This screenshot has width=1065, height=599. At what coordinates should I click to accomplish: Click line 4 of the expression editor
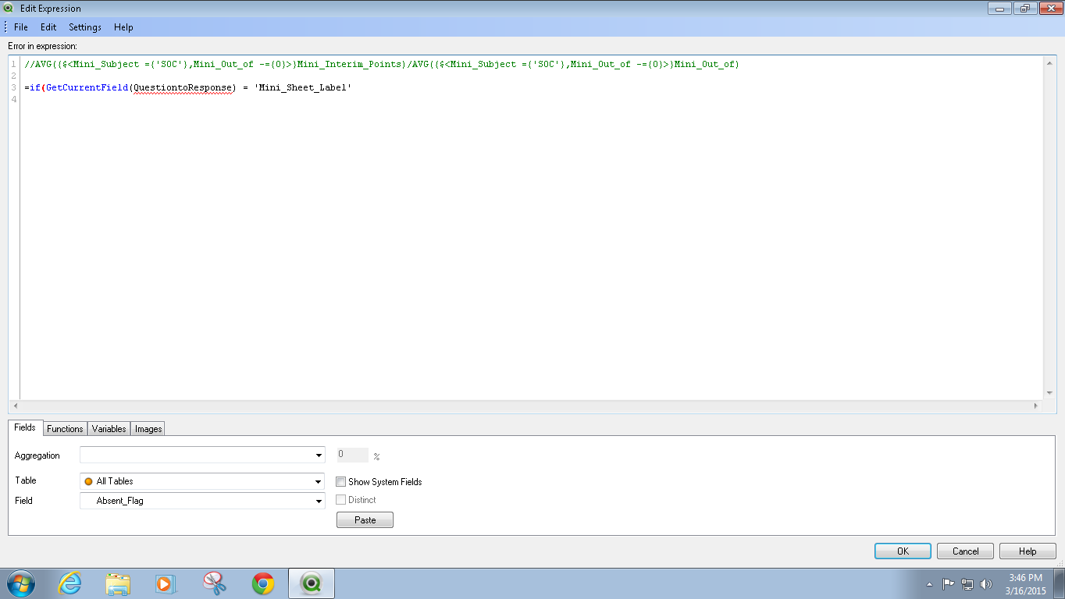point(532,99)
